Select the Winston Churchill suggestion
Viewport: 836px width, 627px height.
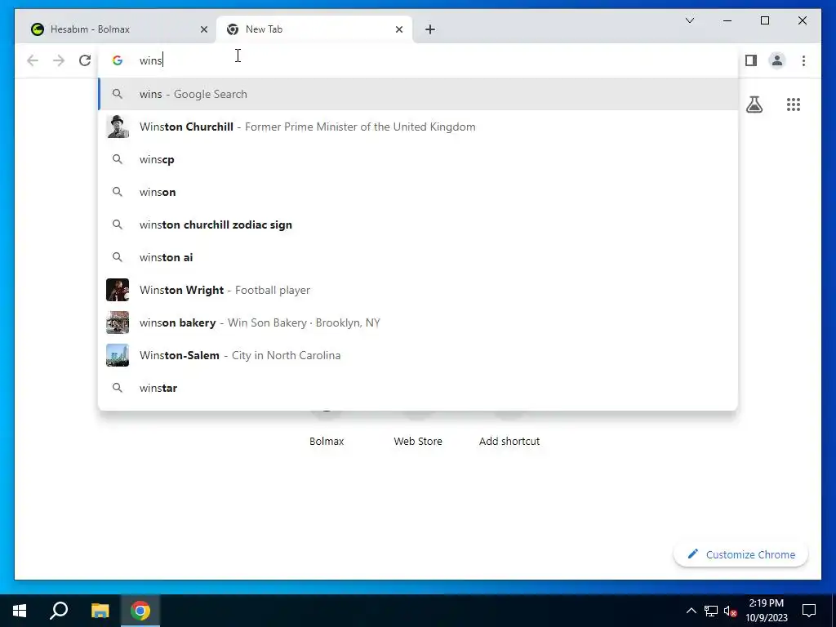click(418, 127)
